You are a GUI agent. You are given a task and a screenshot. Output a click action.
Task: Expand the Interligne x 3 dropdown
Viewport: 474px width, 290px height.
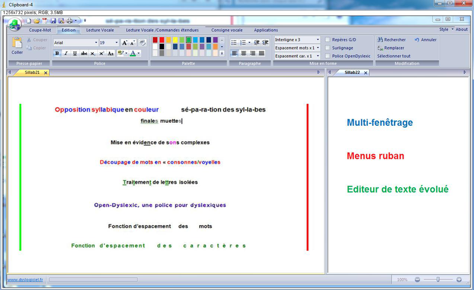(x=318, y=40)
